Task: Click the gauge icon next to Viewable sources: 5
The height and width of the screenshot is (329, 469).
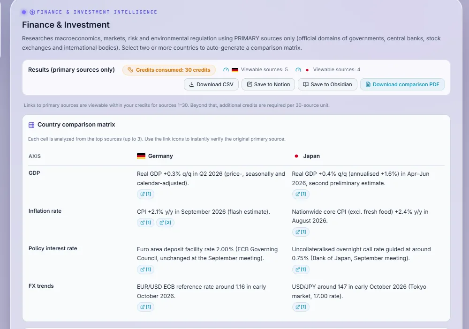Action: [226, 70]
